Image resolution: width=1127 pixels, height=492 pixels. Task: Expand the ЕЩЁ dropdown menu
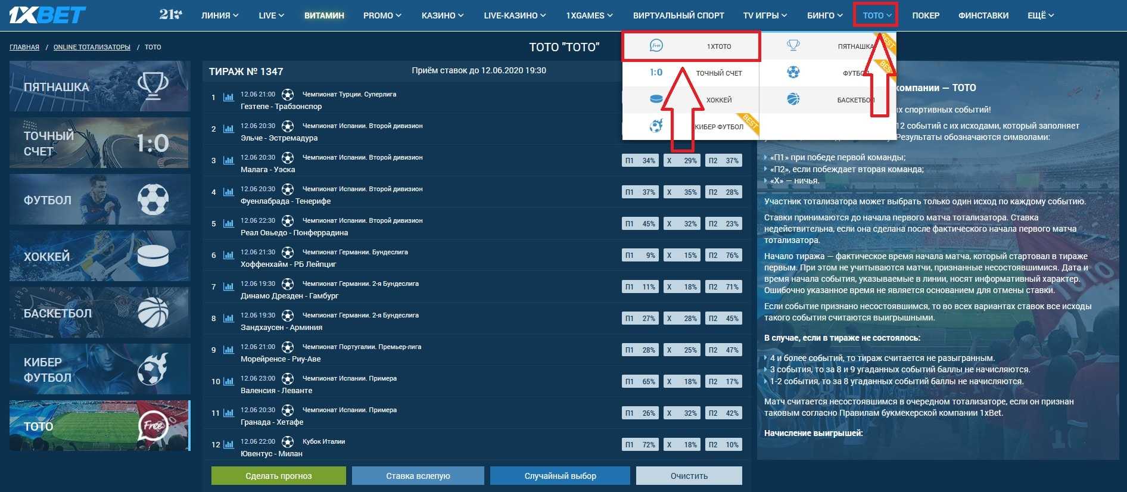pyautogui.click(x=1041, y=15)
